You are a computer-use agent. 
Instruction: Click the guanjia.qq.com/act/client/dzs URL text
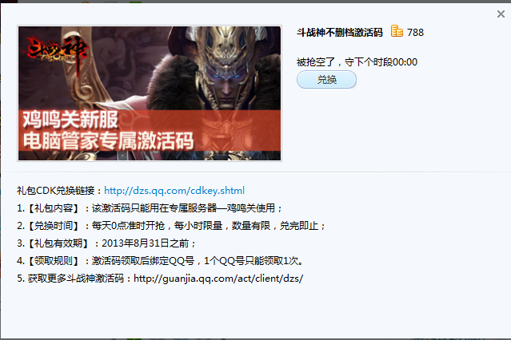click(x=218, y=279)
